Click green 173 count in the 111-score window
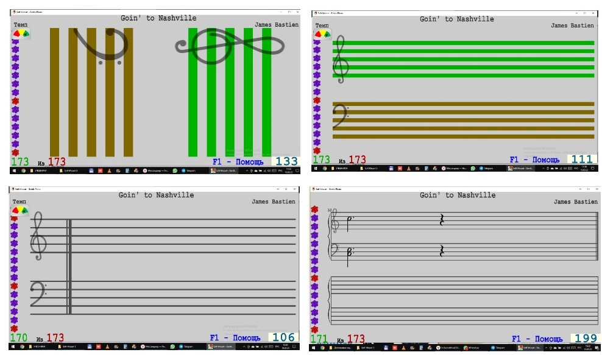Image resolution: width=602 pixels, height=355 pixels. coord(321,160)
